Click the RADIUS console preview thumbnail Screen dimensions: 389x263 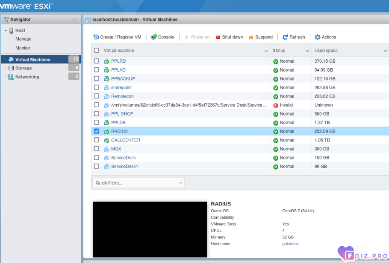tap(150, 229)
